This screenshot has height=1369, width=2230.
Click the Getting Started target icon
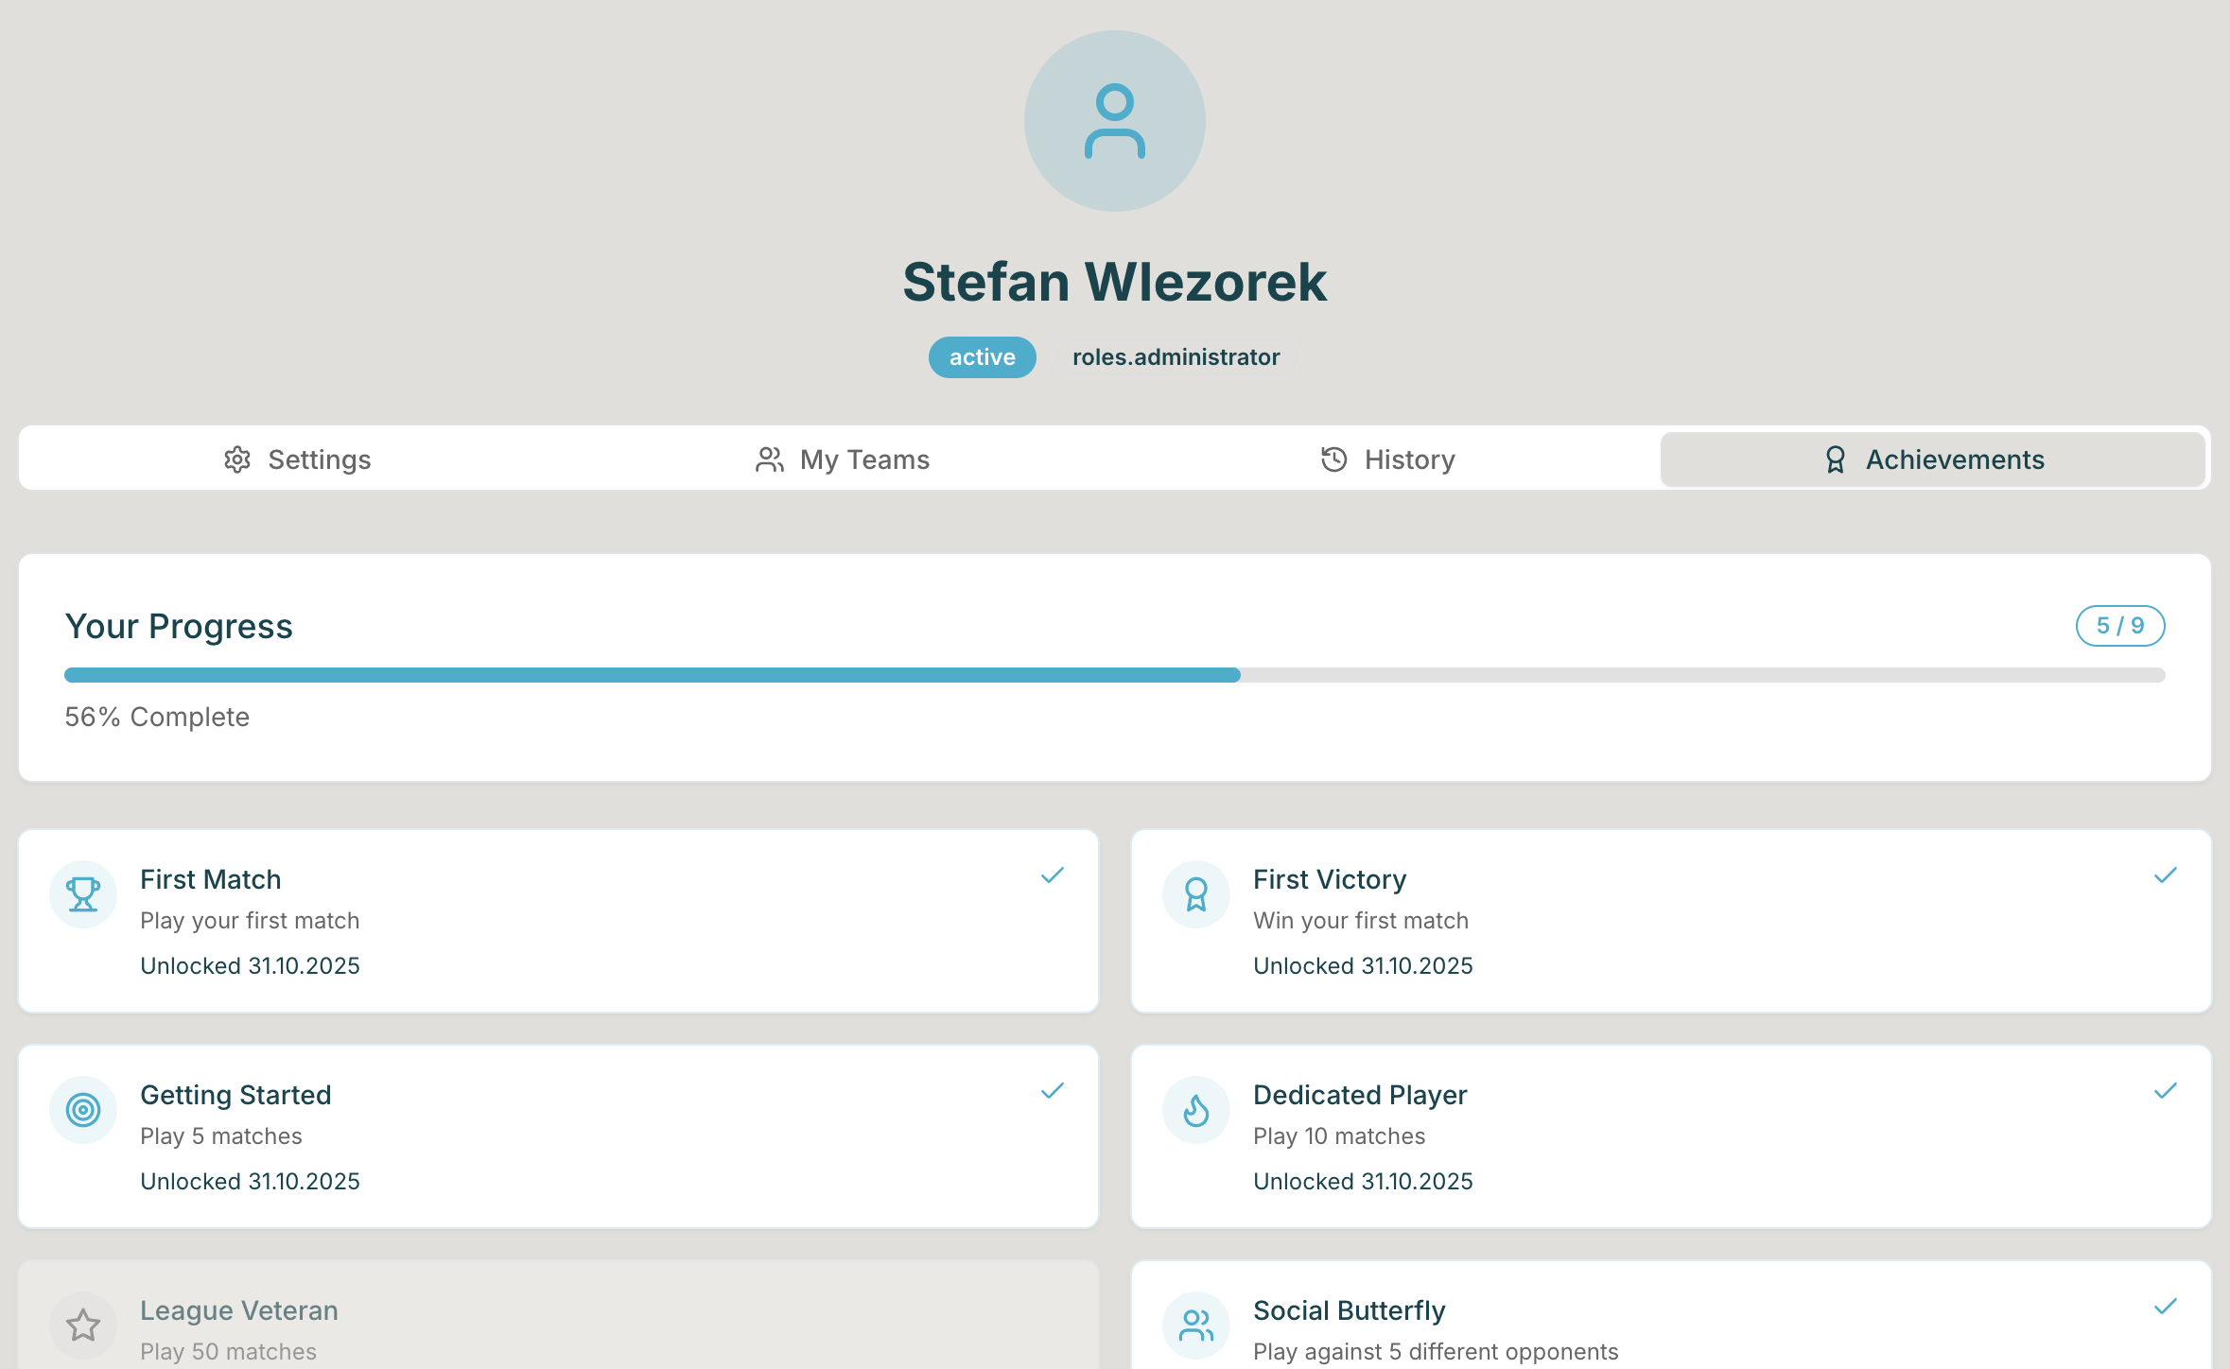point(83,1109)
